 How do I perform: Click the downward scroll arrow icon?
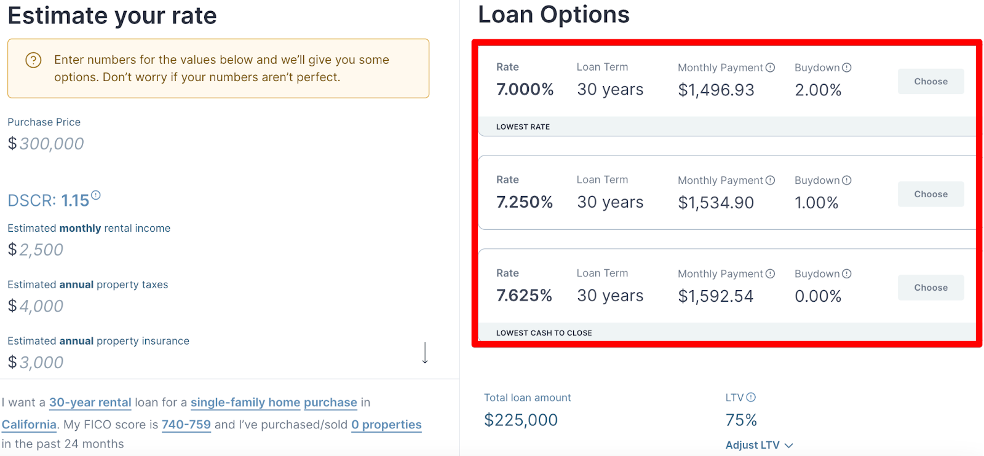tap(425, 353)
